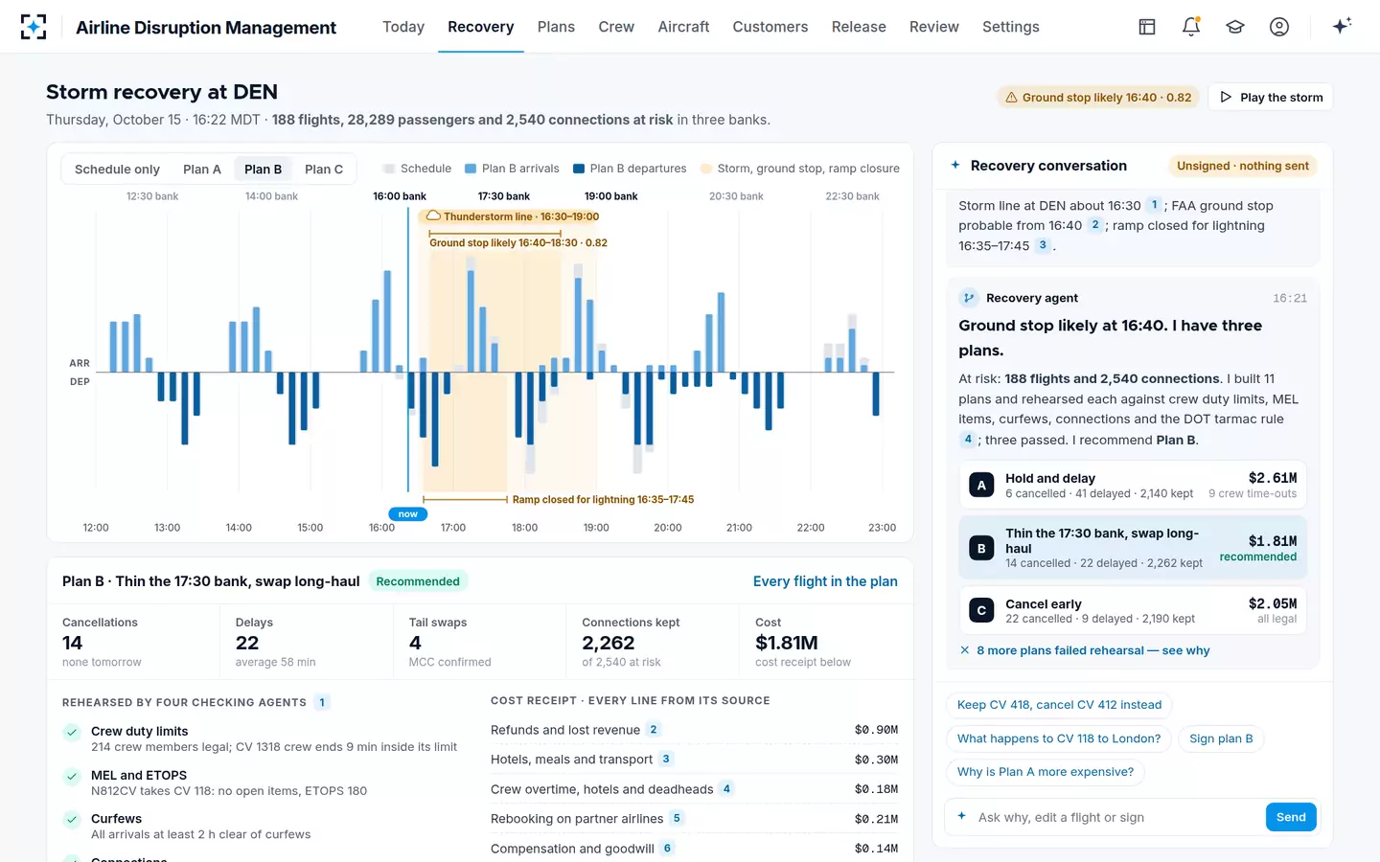Switch chart to Plan B
This screenshot has height=862, width=1380.
(263, 169)
